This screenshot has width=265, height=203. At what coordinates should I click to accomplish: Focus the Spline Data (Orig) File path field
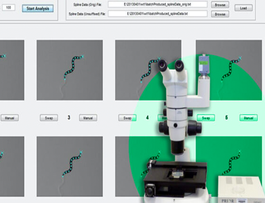coord(158,5)
